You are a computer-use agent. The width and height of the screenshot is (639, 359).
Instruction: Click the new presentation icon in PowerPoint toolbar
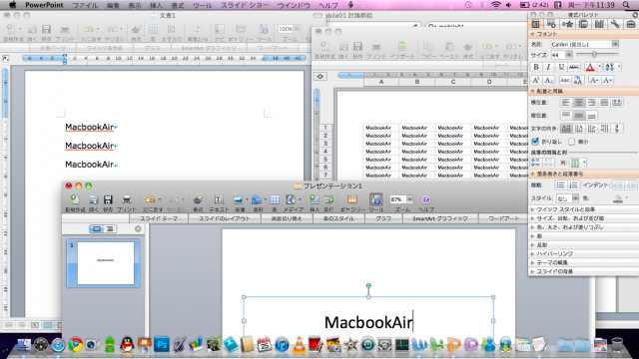(x=75, y=199)
